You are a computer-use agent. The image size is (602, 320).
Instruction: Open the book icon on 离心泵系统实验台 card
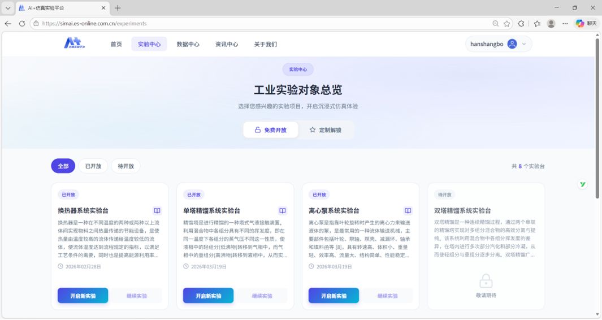408,210
